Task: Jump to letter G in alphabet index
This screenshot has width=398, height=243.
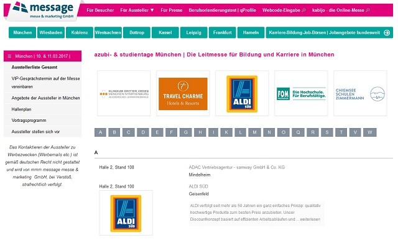Action: tap(186, 132)
